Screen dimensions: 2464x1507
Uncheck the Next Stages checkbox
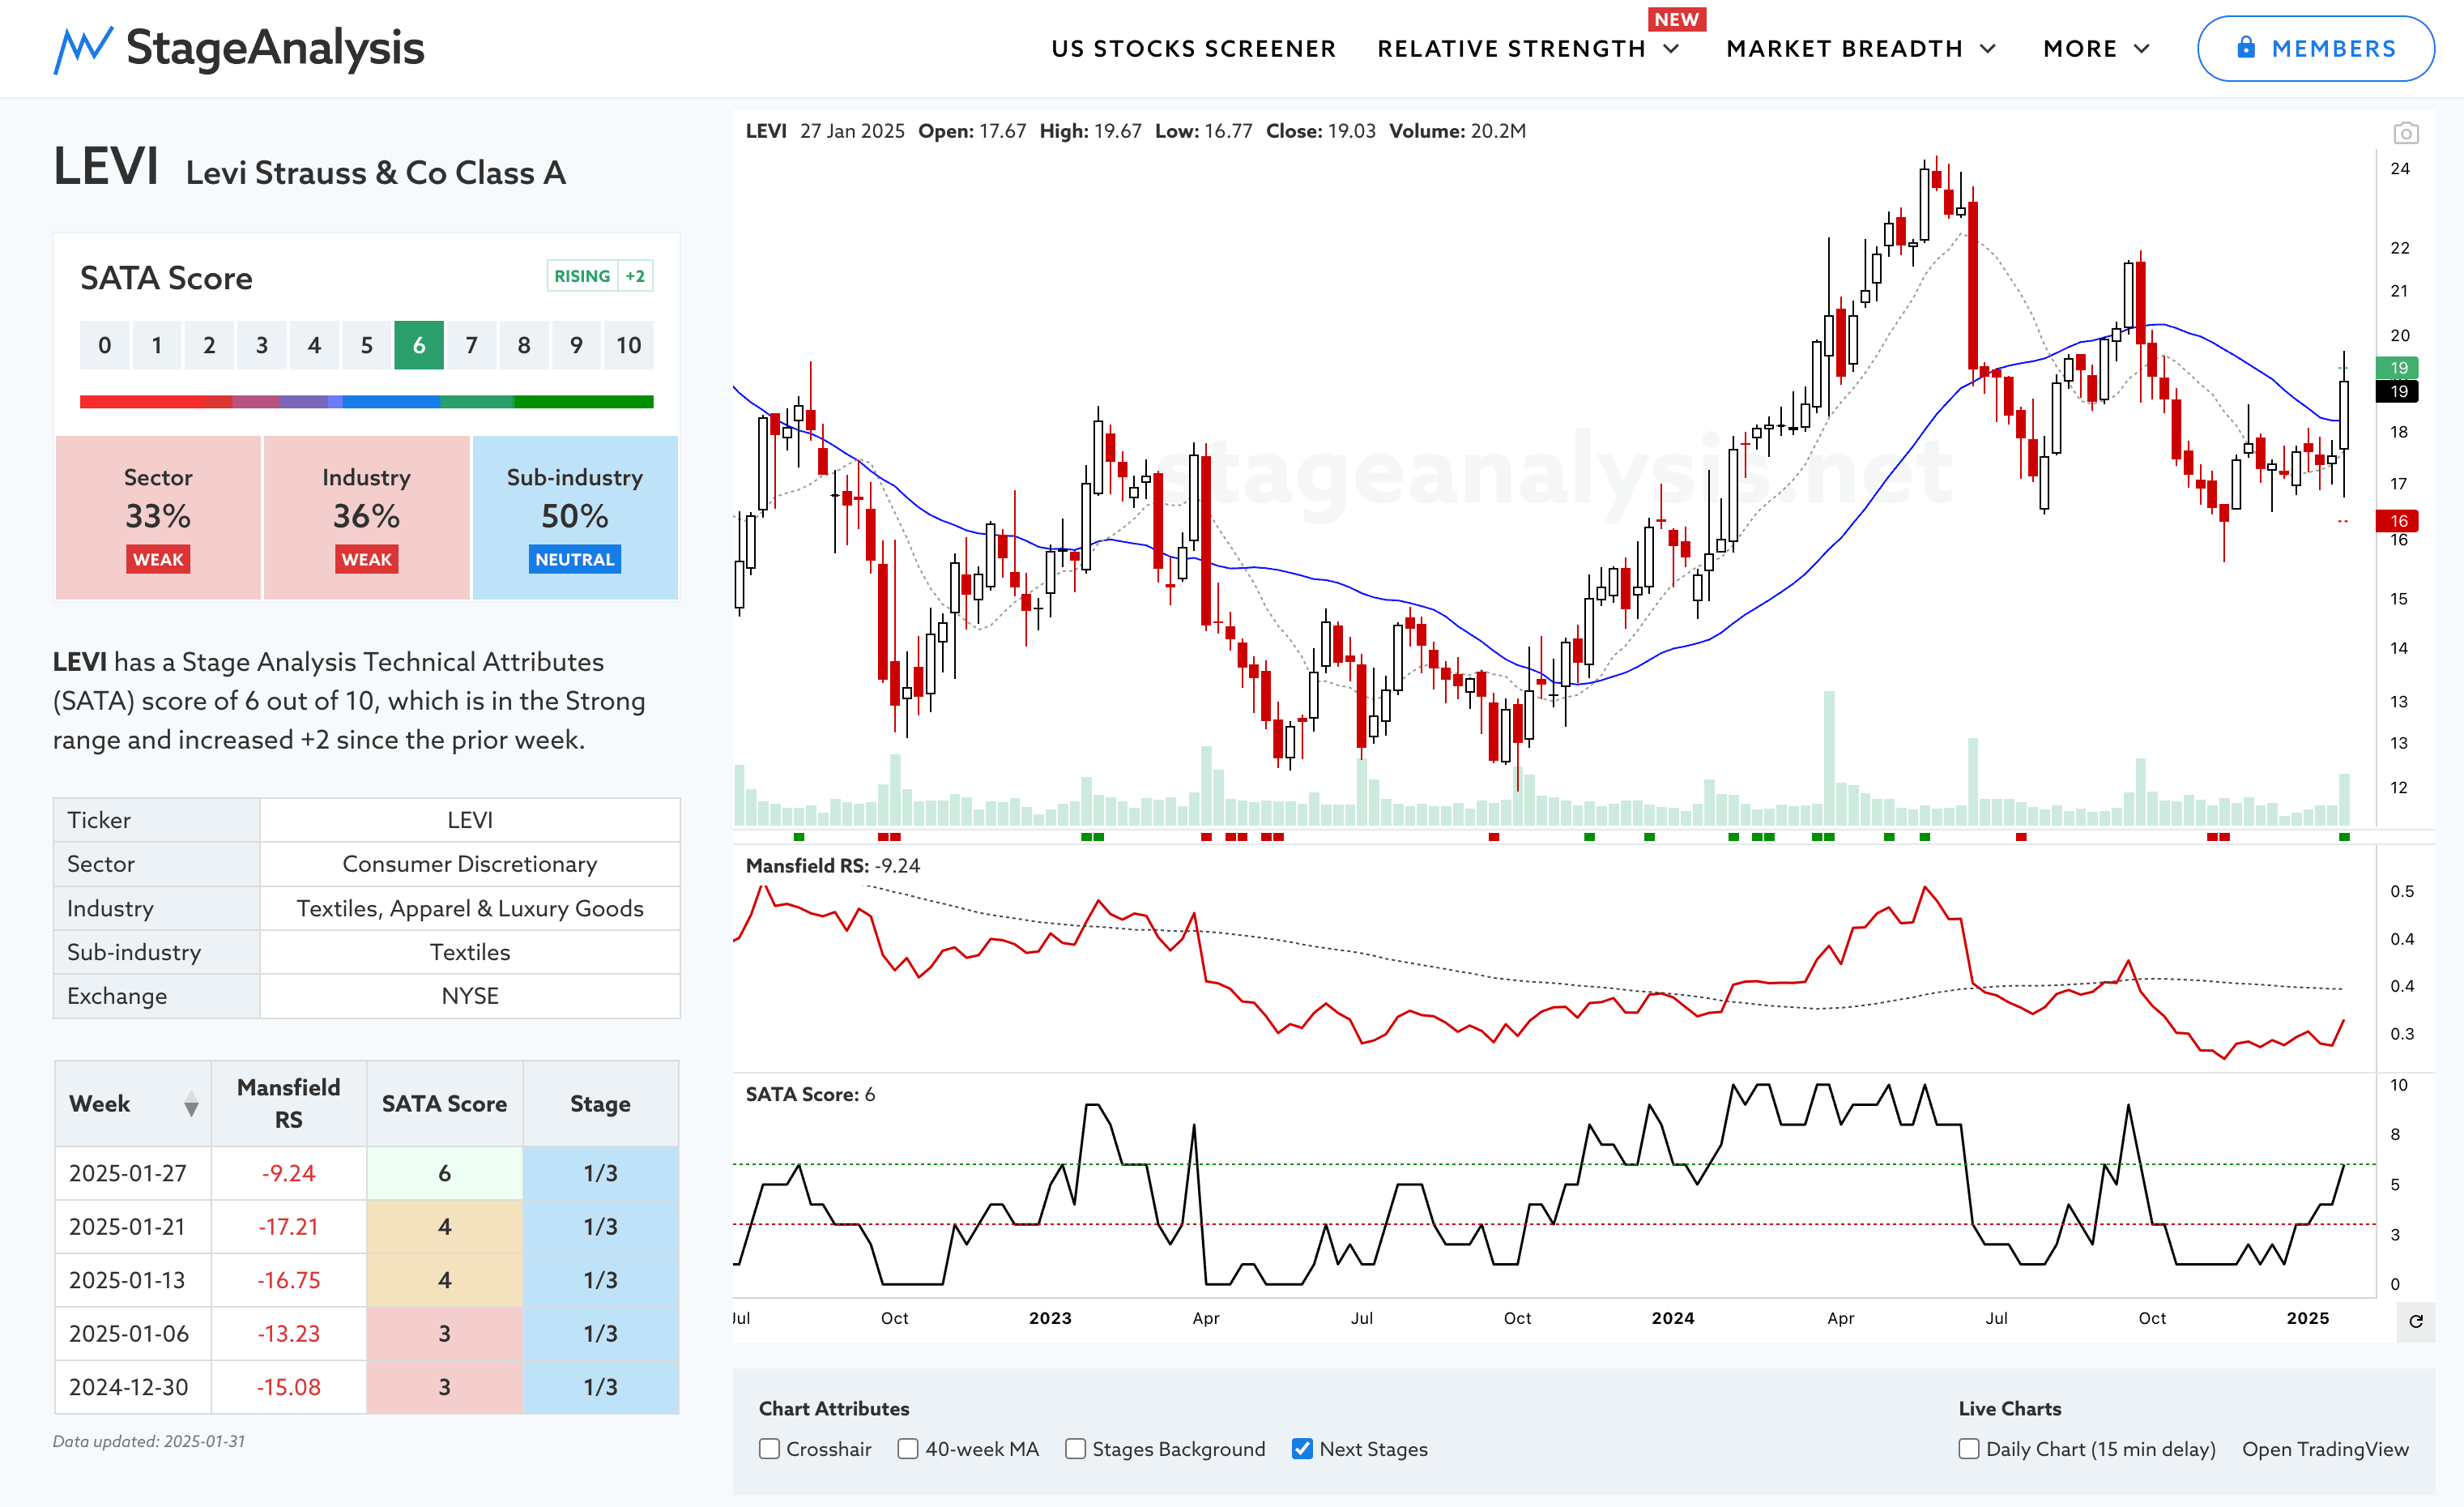click(1302, 1449)
